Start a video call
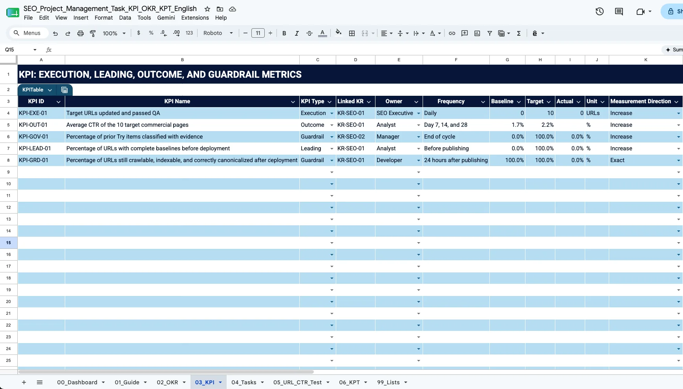Viewport: 683px width, 389px height. click(x=641, y=11)
